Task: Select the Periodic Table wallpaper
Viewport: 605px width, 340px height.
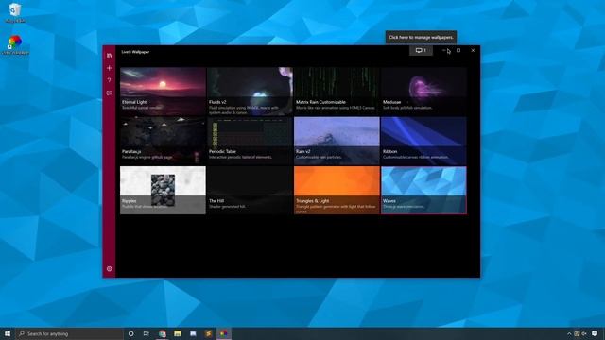Action: click(x=250, y=141)
